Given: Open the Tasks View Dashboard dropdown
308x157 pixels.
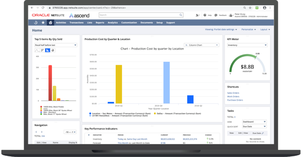Looking at the screenshot, I should (254, 122).
